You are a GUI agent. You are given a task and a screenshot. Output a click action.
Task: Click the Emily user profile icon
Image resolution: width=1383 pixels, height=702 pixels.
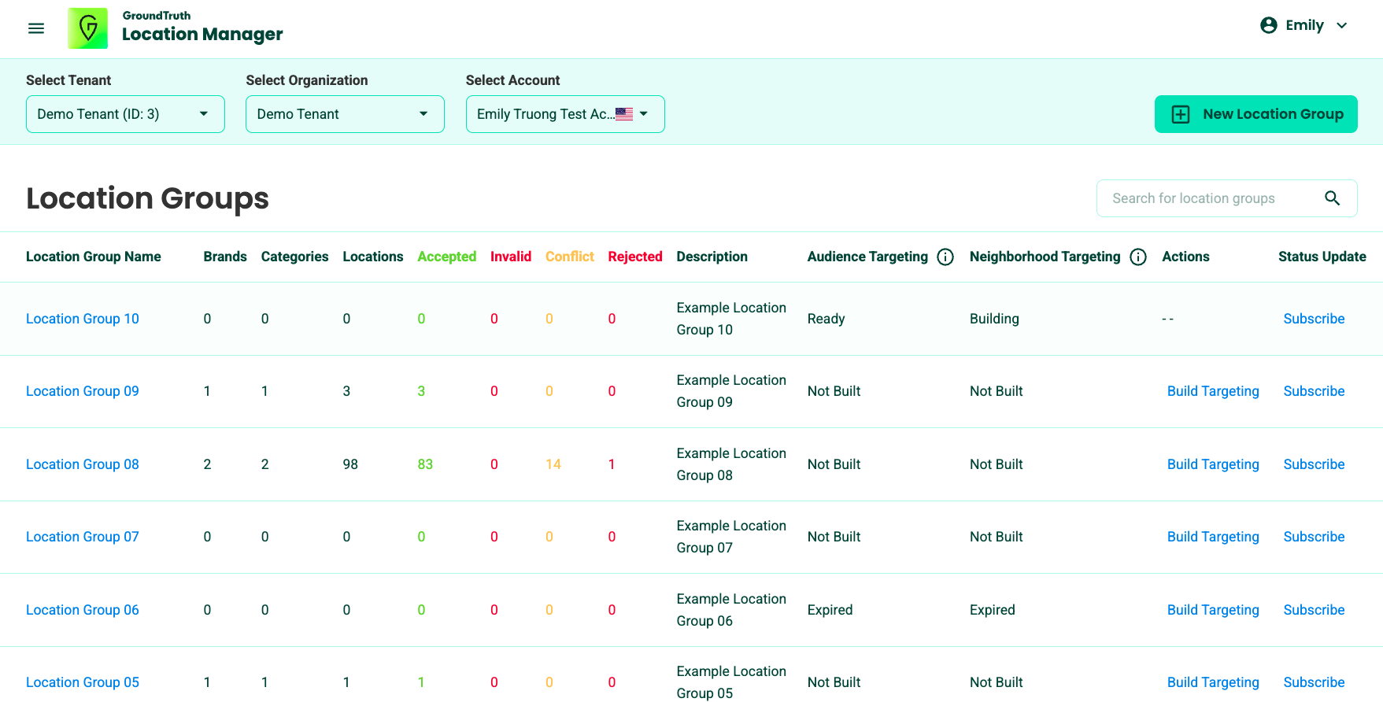[1268, 25]
